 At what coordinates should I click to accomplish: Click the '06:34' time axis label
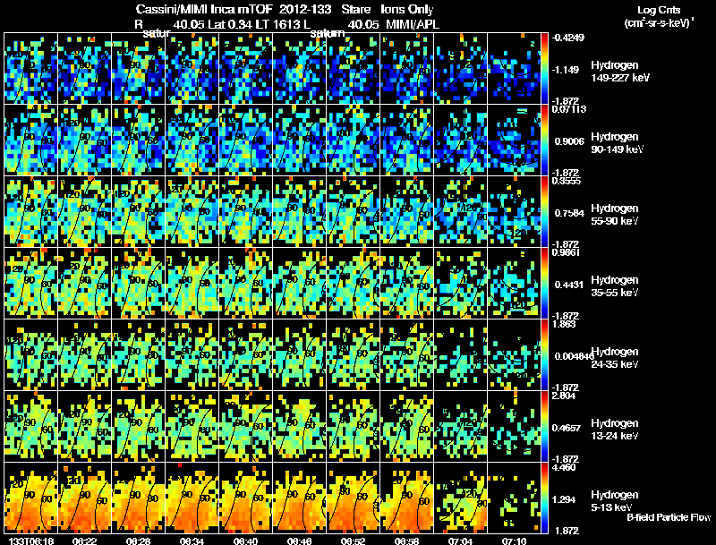(x=192, y=541)
